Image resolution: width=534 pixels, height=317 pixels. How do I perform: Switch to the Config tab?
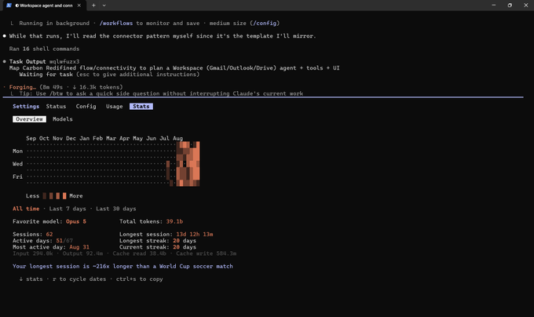pos(86,106)
